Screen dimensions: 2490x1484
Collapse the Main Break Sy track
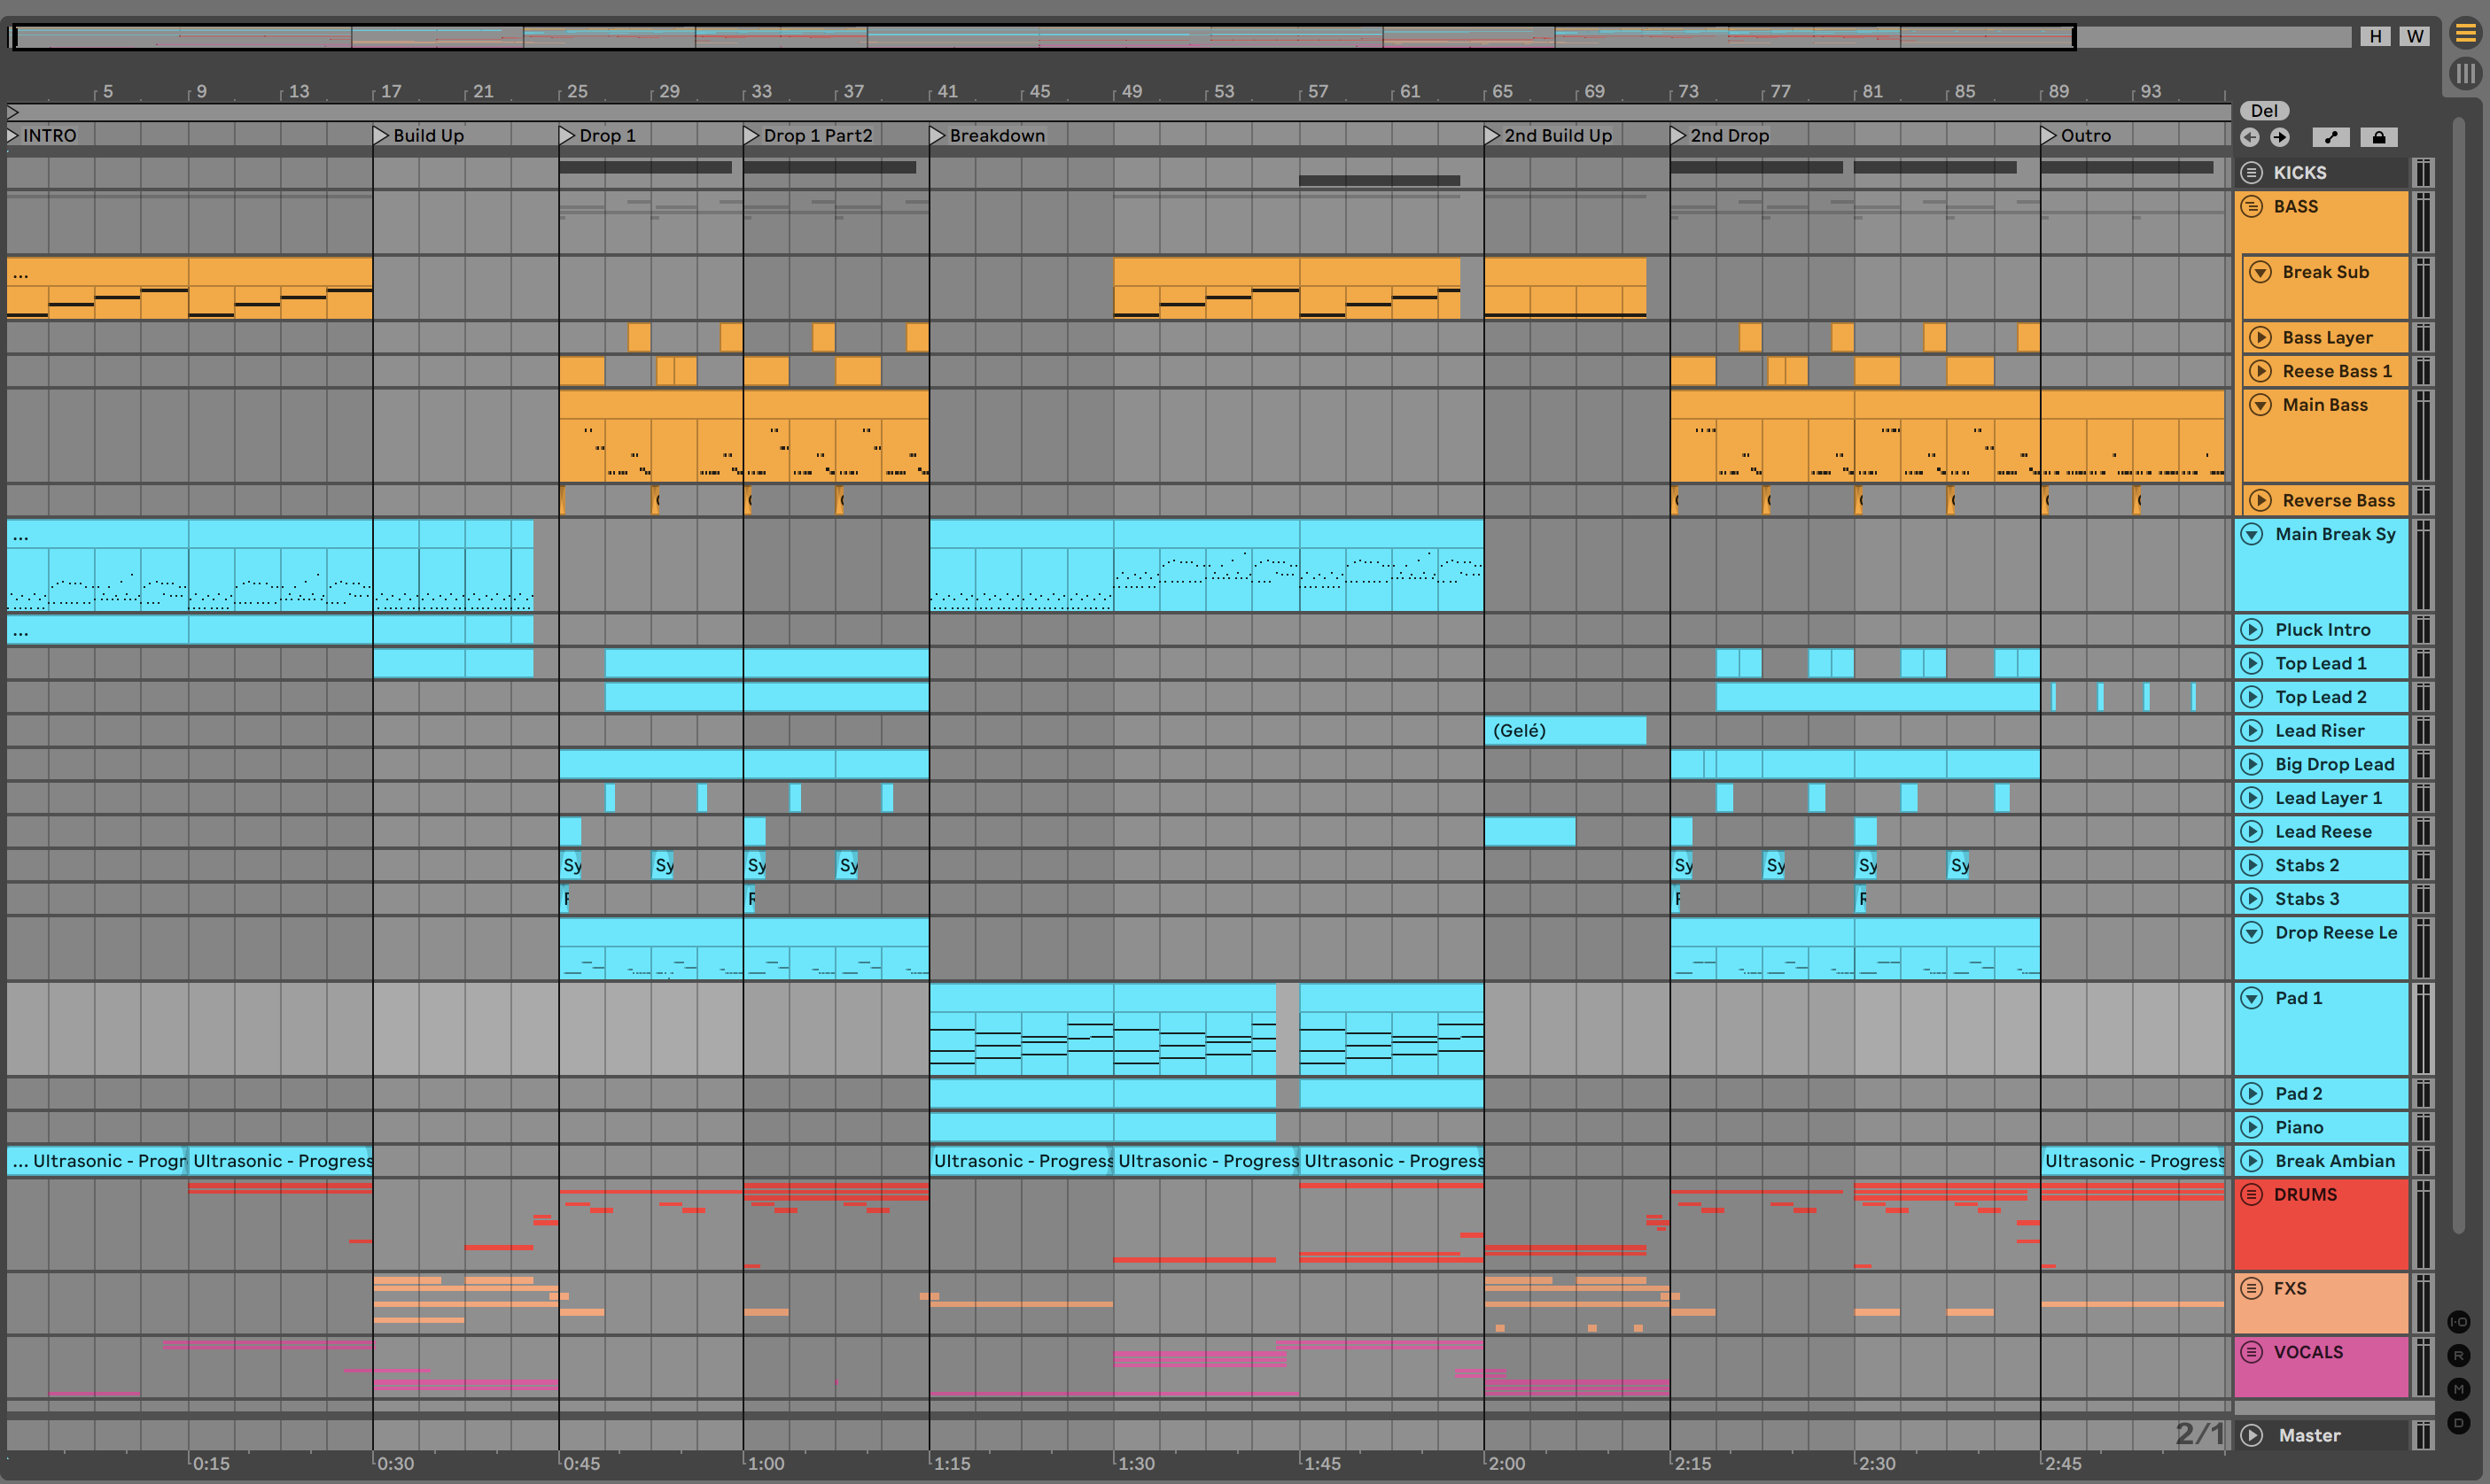pyautogui.click(x=2252, y=534)
